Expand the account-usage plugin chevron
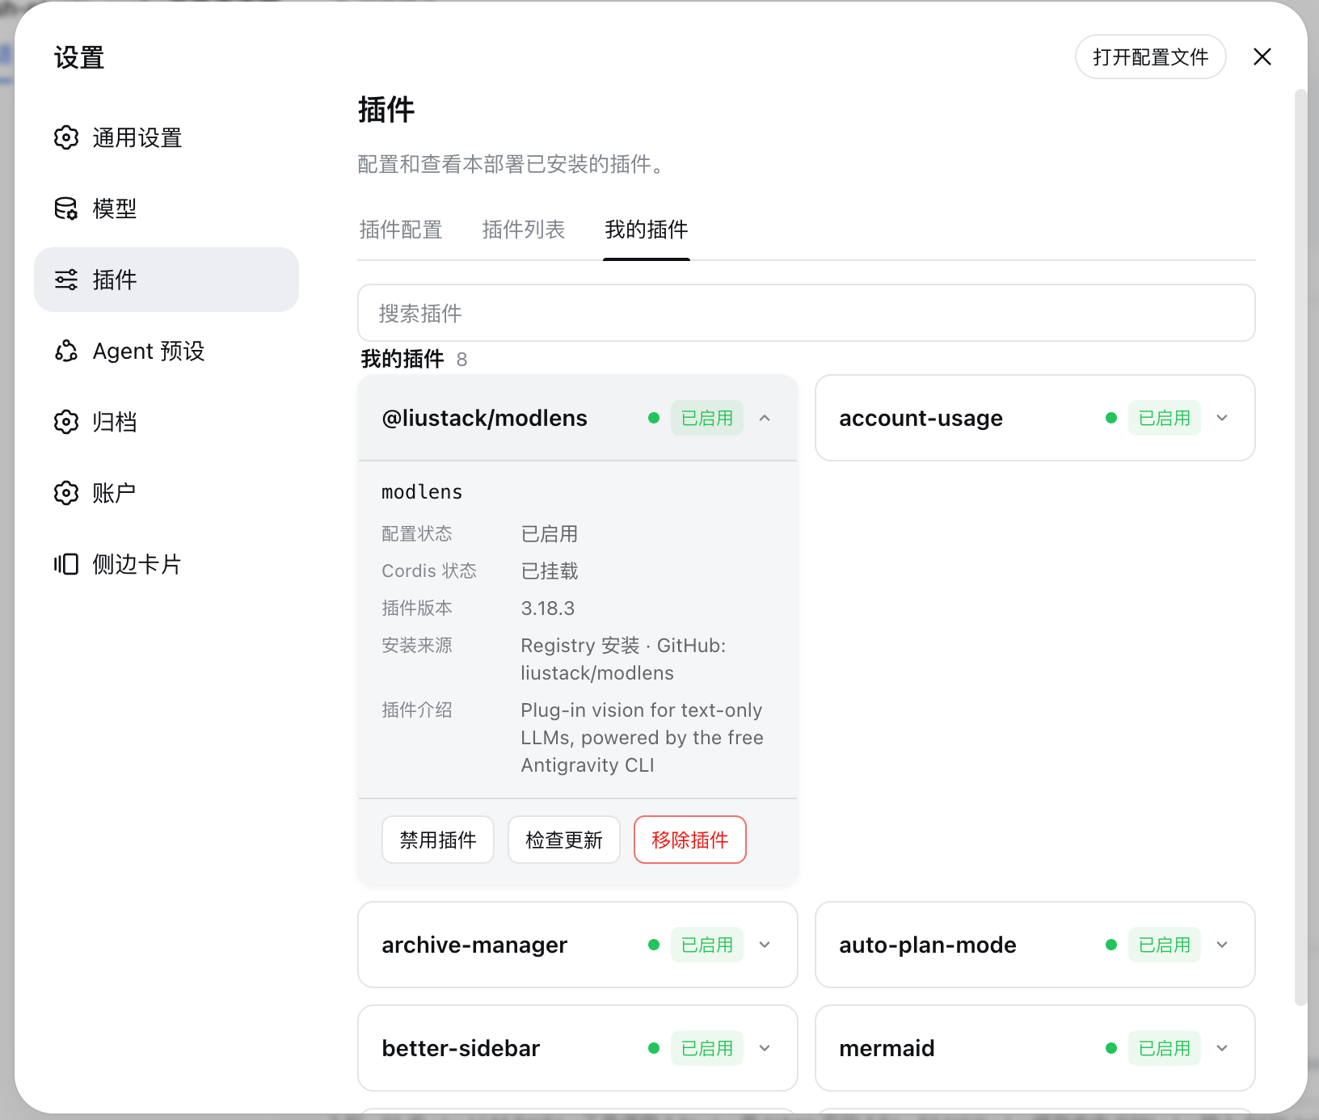Screen dimensions: 1319x1120 point(1222,418)
